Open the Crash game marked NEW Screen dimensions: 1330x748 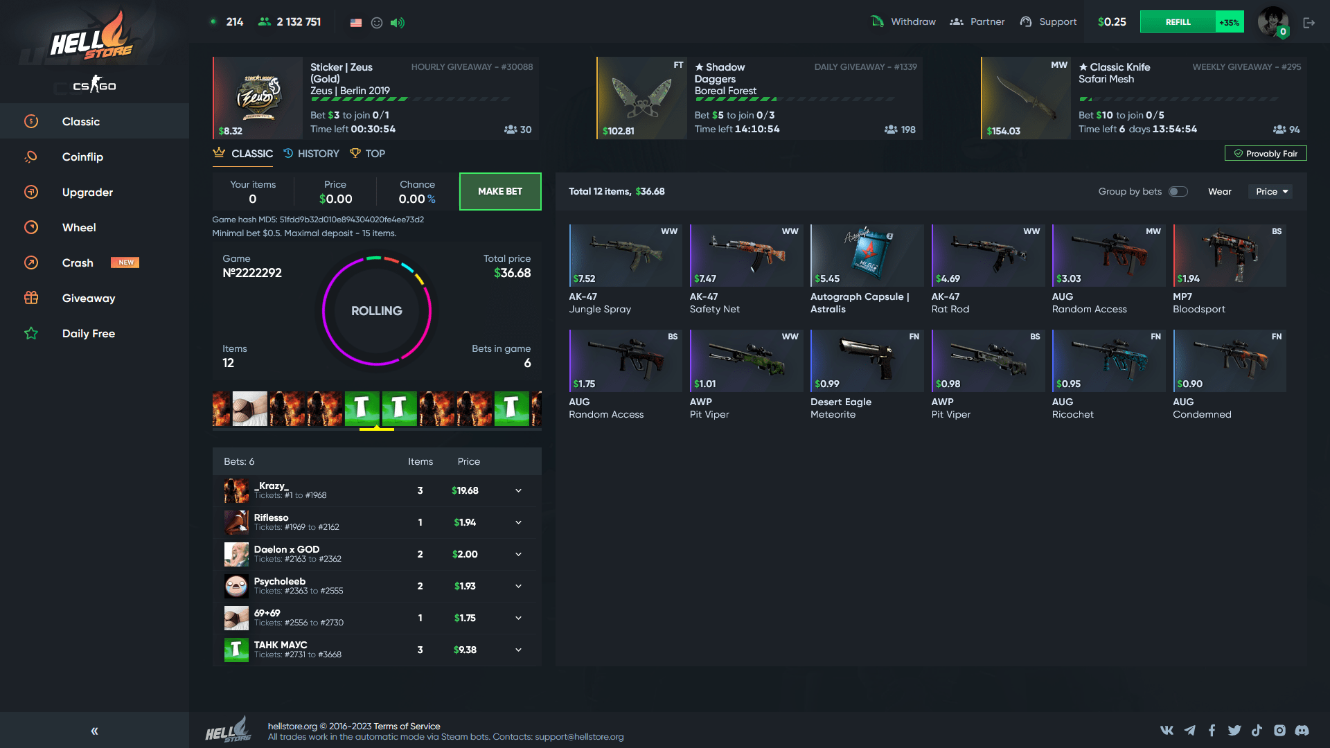point(94,262)
